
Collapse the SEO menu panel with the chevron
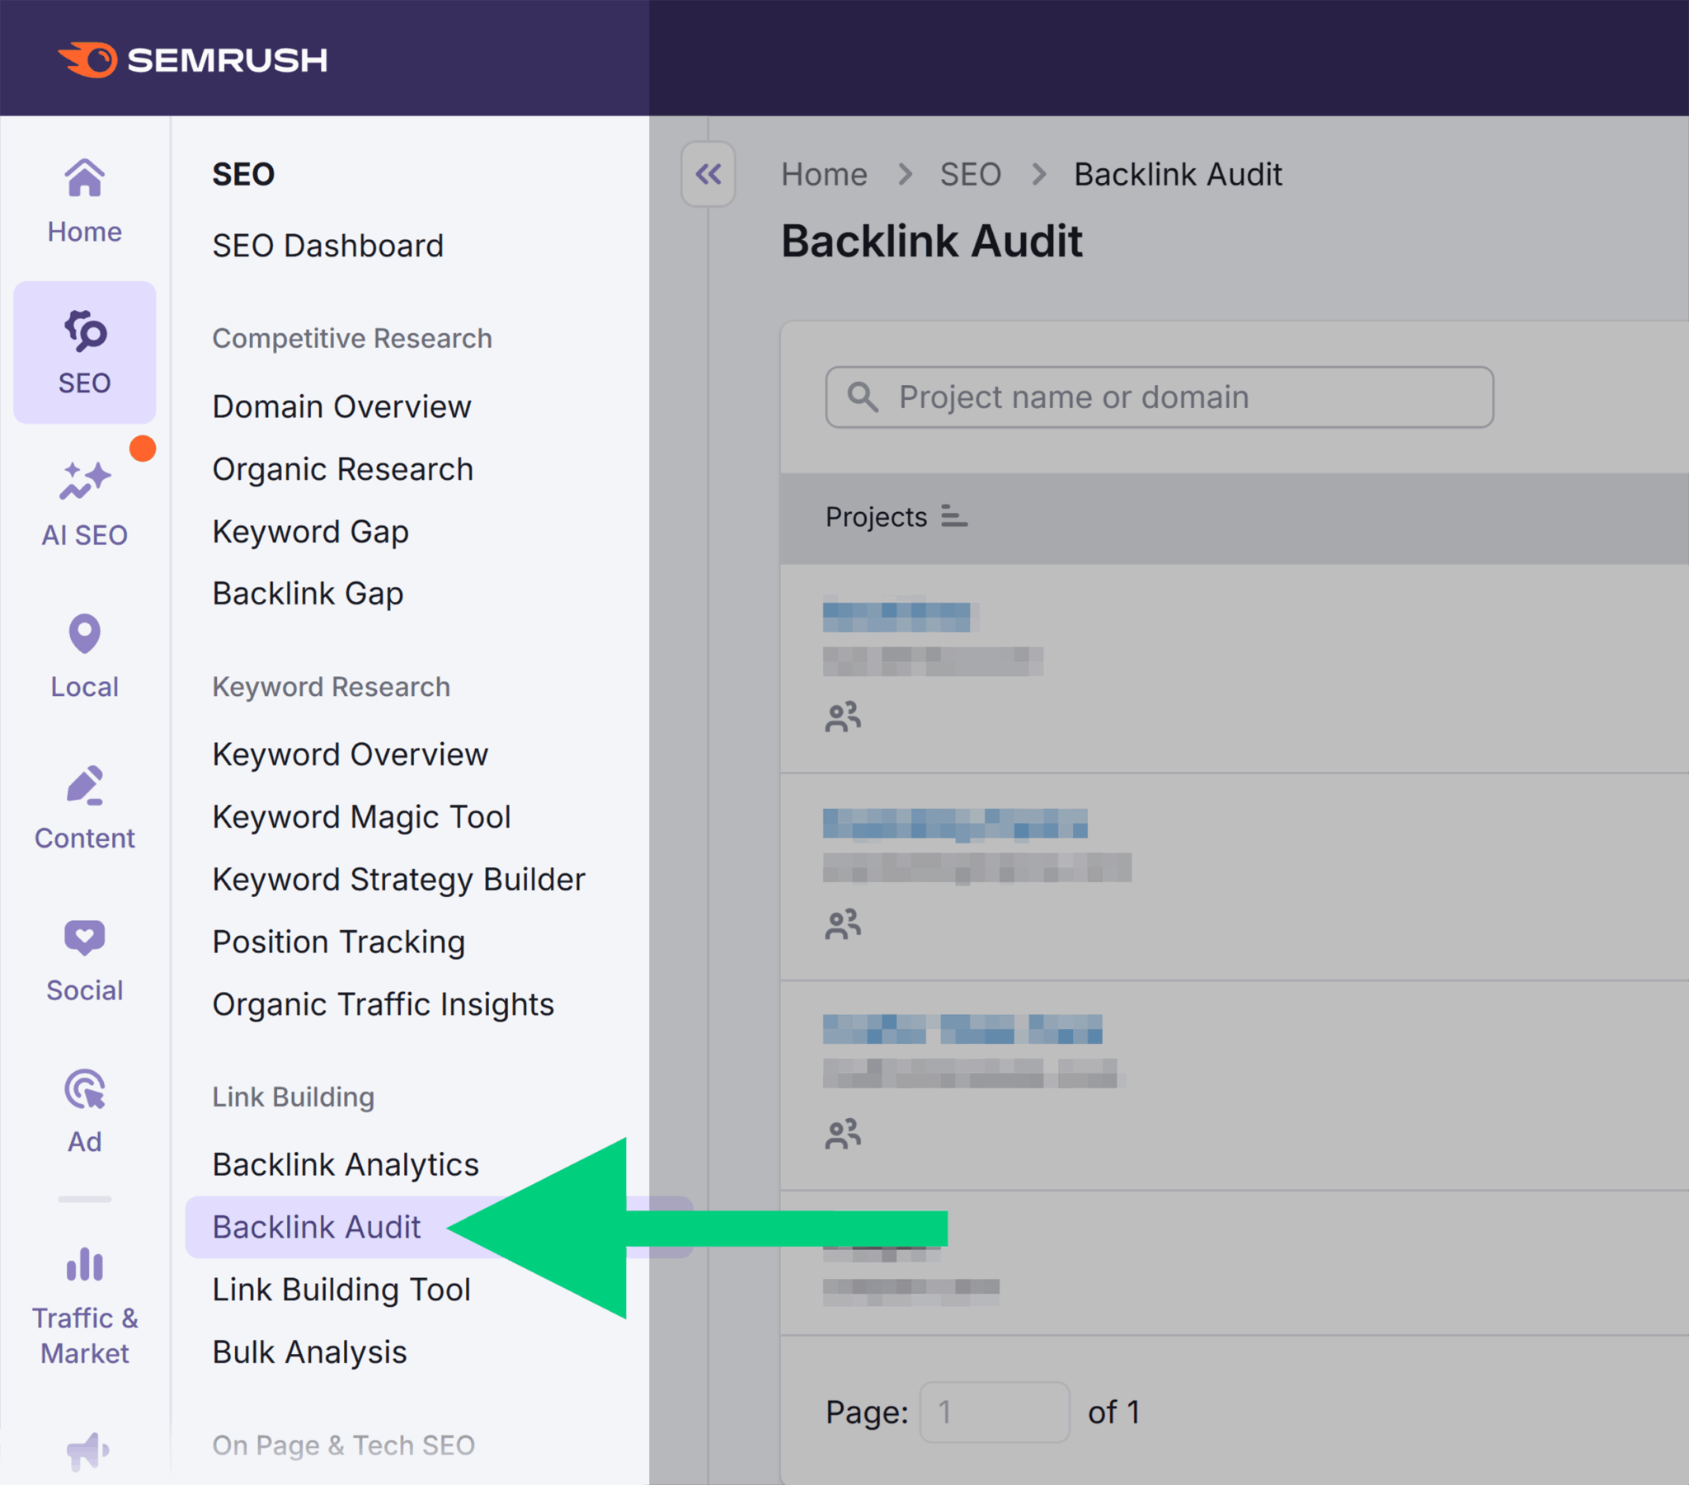708,174
